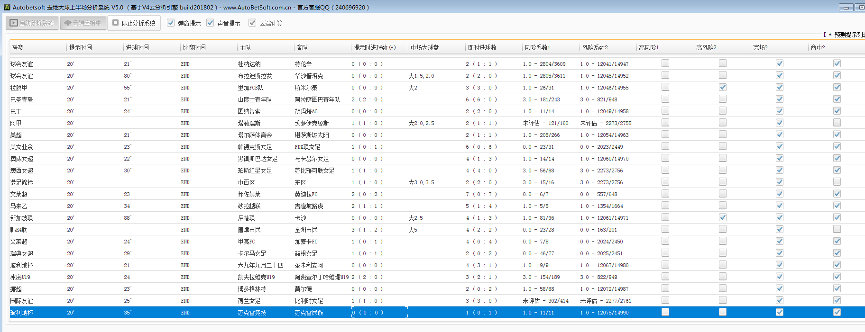Sort by the 联赛 column header

click(x=18, y=47)
